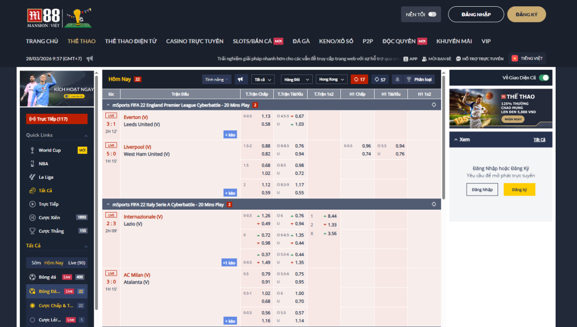The image size is (577, 327).
Task: Collapse the Xem panel
Action: pyautogui.click(x=456, y=140)
